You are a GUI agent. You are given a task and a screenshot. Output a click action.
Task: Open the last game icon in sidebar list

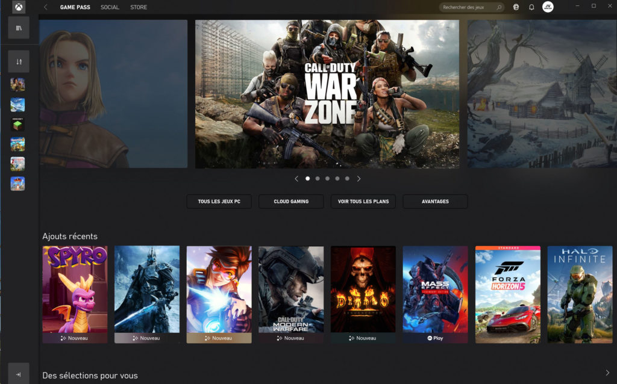tap(17, 184)
